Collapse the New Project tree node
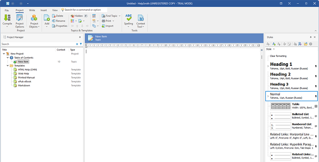This screenshot has width=319, height=162. click(x=4, y=54)
